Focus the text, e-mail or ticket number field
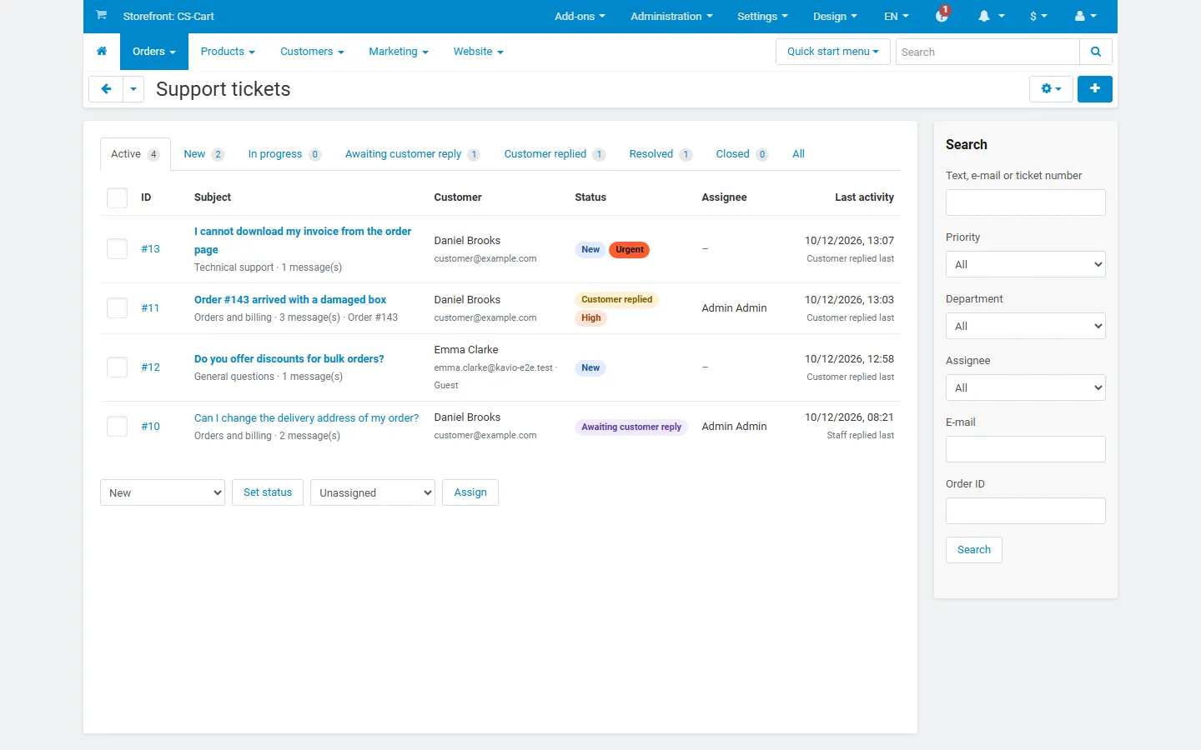1201x750 pixels. click(1026, 202)
